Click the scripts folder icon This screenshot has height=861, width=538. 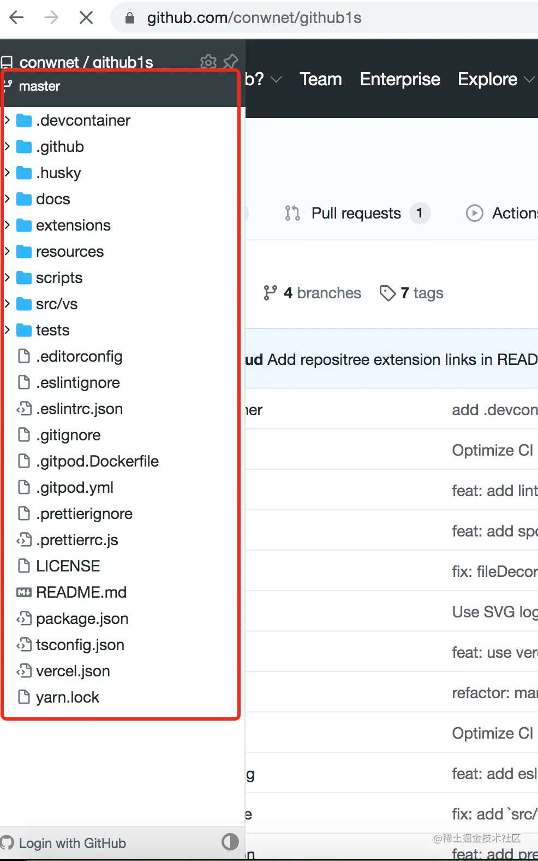pyautogui.click(x=24, y=278)
